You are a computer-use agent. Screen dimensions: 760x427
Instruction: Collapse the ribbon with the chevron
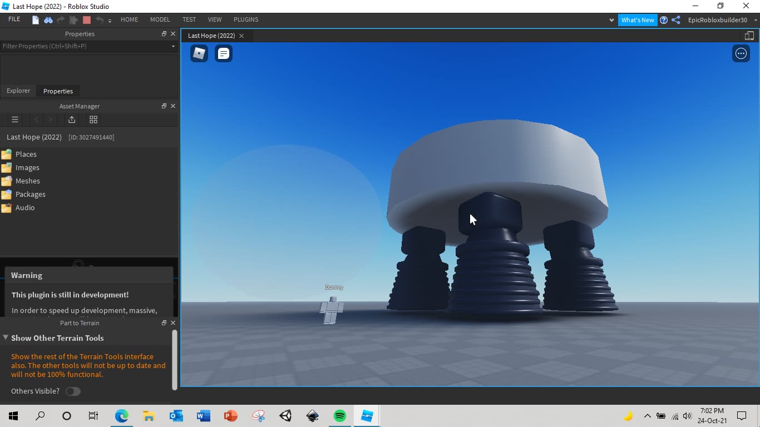coord(612,20)
